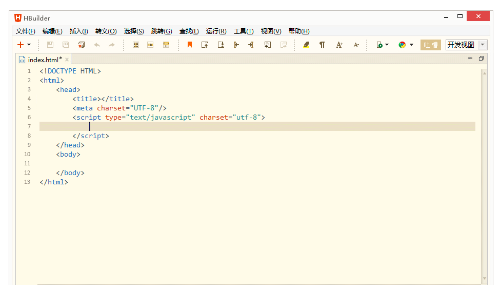Click the stacked code tag blocks icon
500x285 pixels.
coord(166,45)
